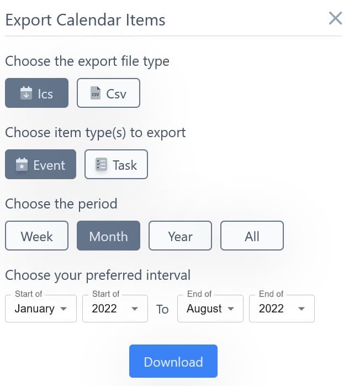Click the Task checklist icon
This screenshot has width=349, height=386.
coord(101,164)
